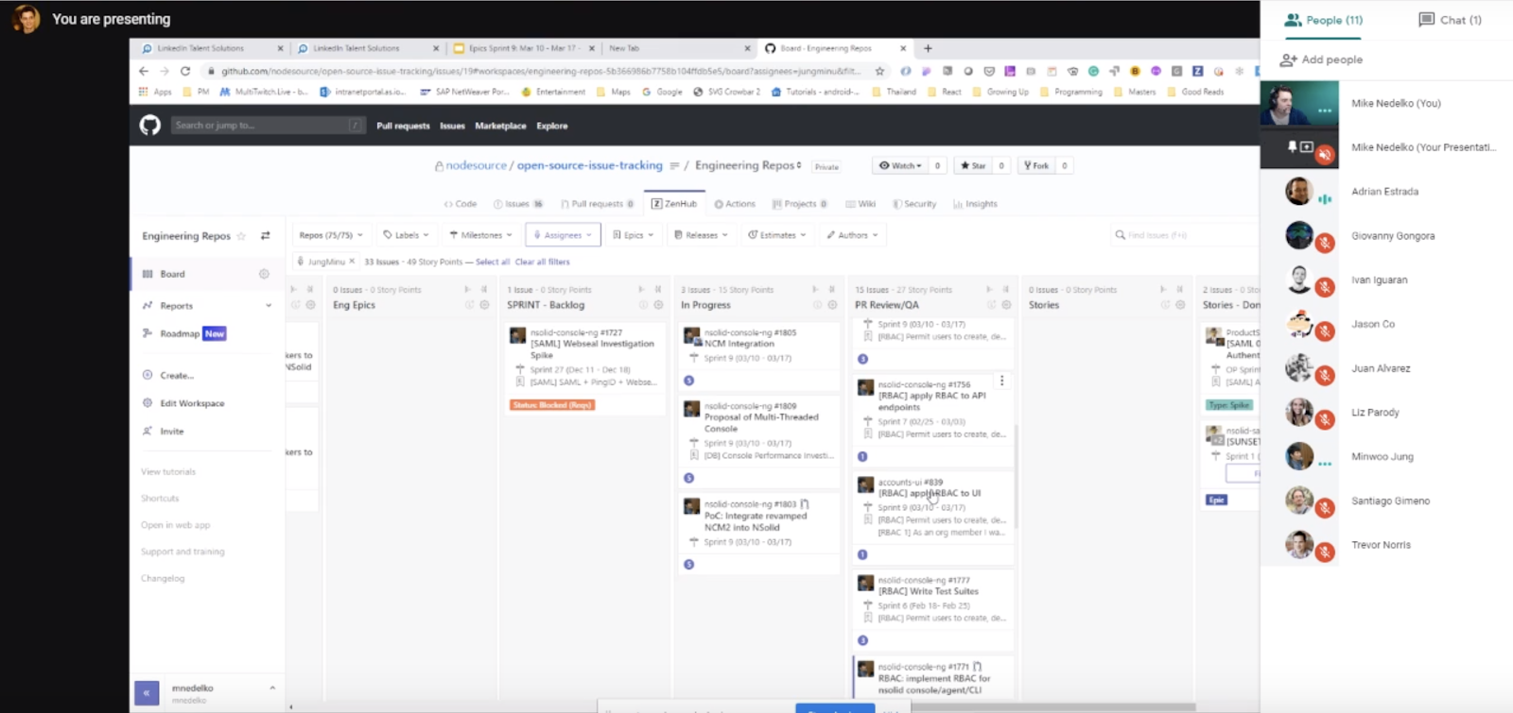Go back with the browser back arrow
This screenshot has height=713, width=1513.
click(x=144, y=71)
